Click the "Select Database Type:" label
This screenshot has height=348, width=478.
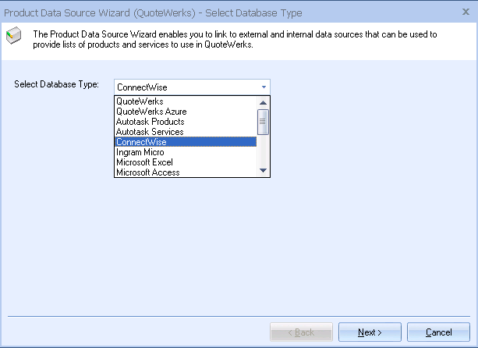tap(56, 84)
